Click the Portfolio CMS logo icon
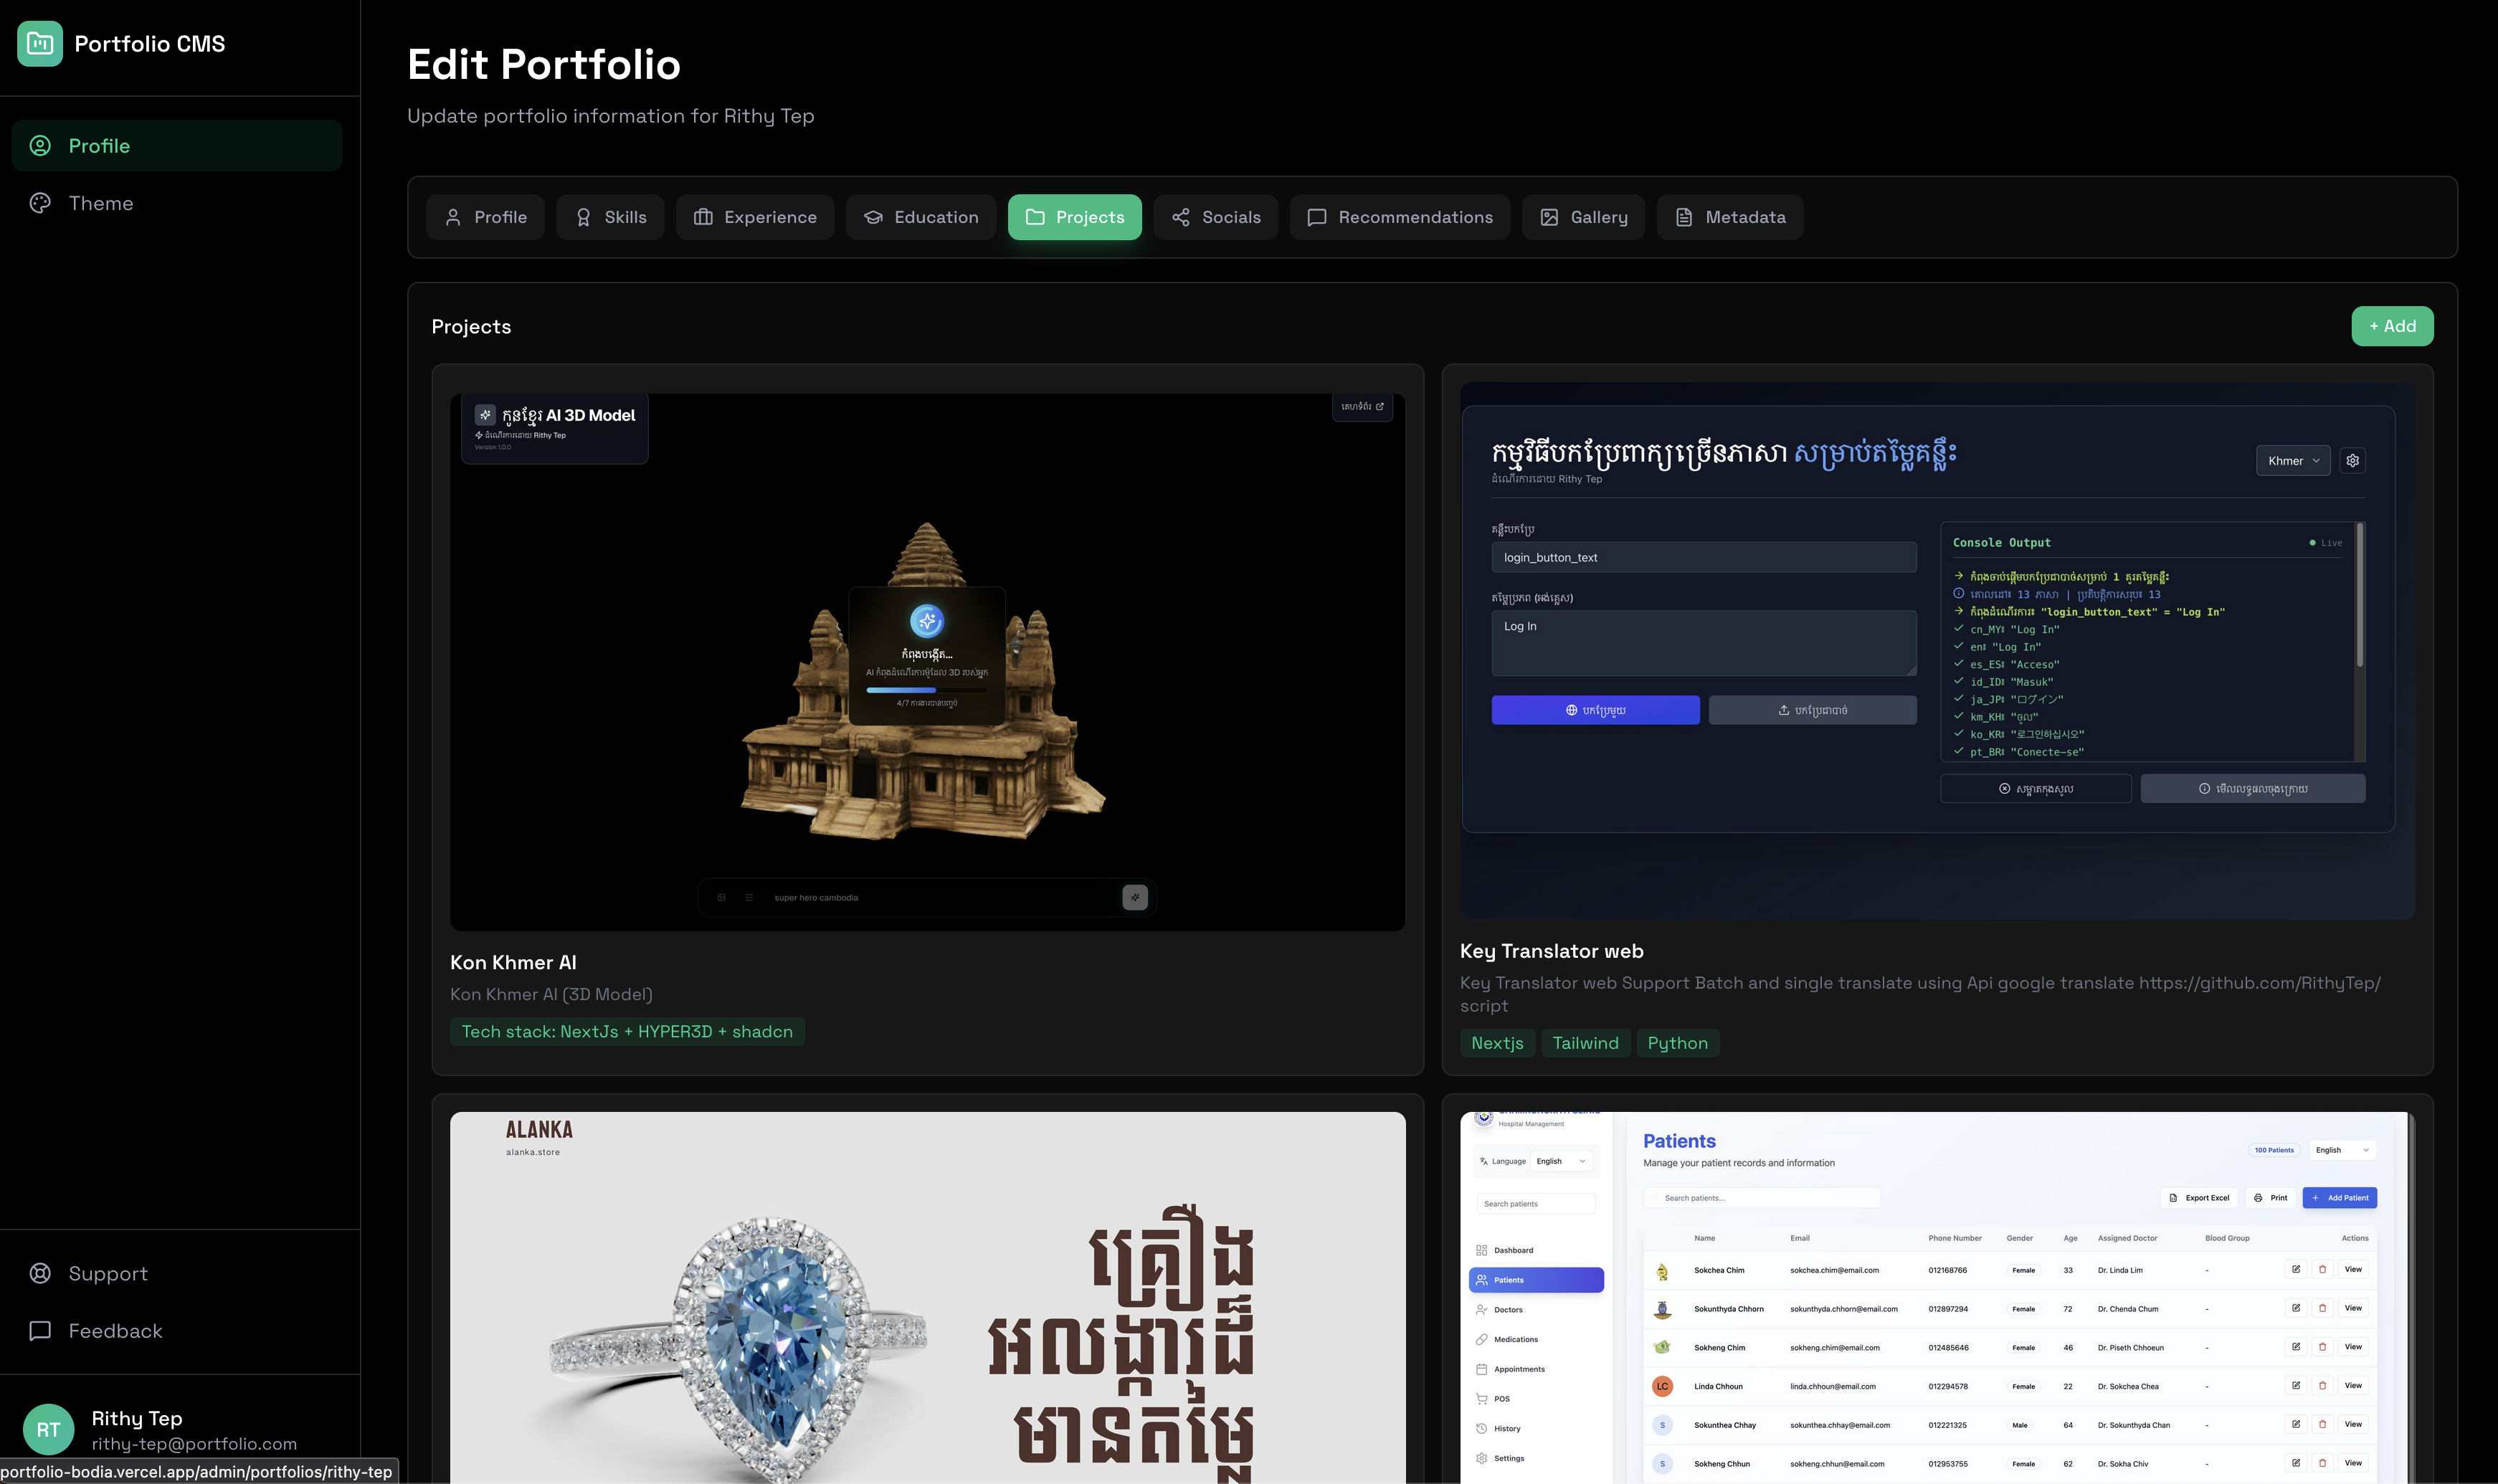Viewport: 2498px width, 1484px height. click(39, 43)
